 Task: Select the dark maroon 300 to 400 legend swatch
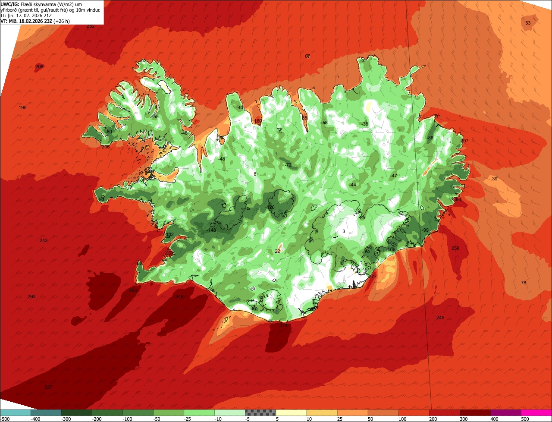pos(475,413)
